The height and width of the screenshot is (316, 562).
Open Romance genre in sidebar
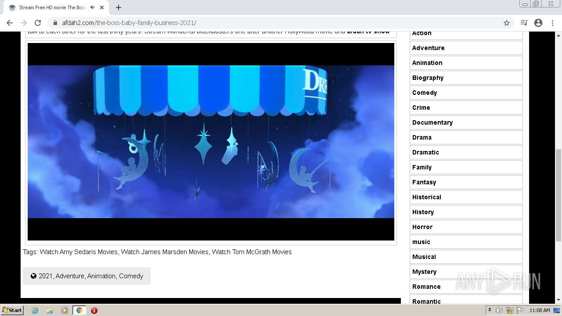[466, 287]
